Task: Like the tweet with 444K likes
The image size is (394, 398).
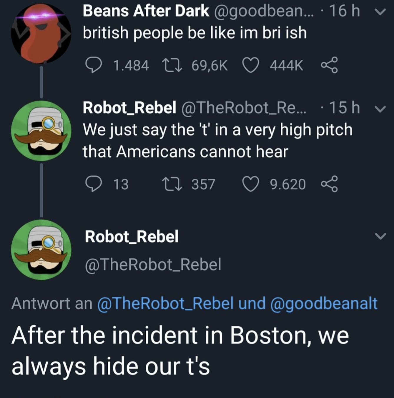Action: pos(250,65)
